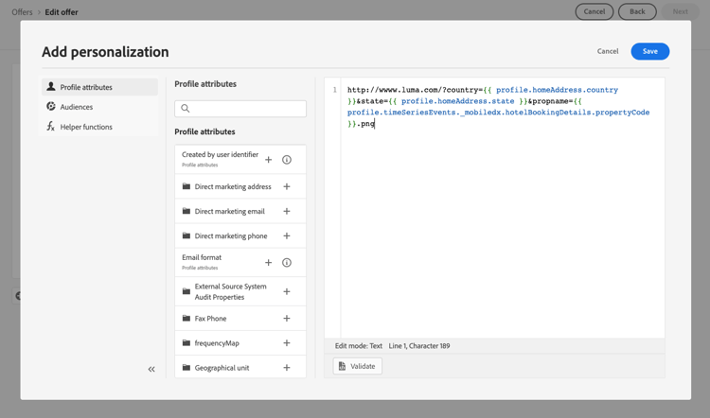Open the Geographical unit folder

click(222, 368)
